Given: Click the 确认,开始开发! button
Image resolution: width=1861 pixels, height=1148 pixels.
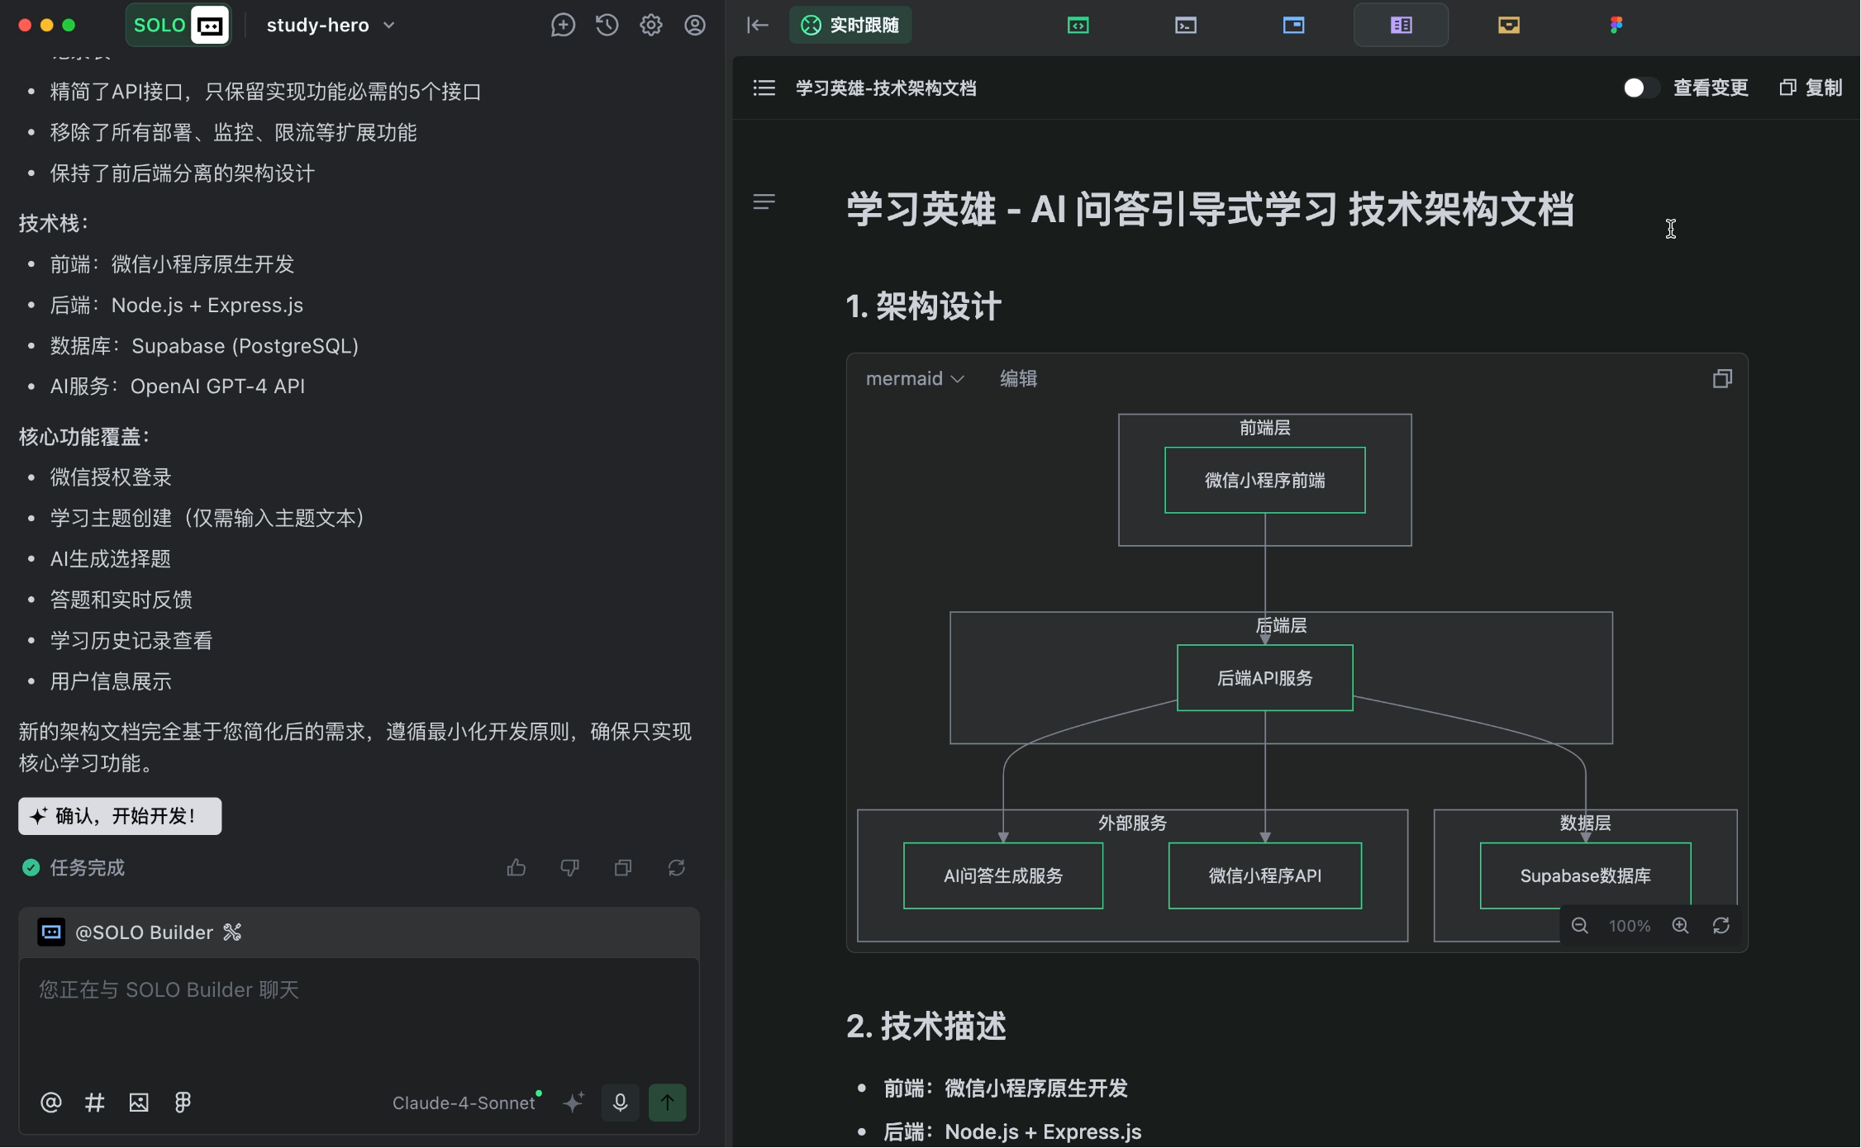Looking at the screenshot, I should (120, 816).
